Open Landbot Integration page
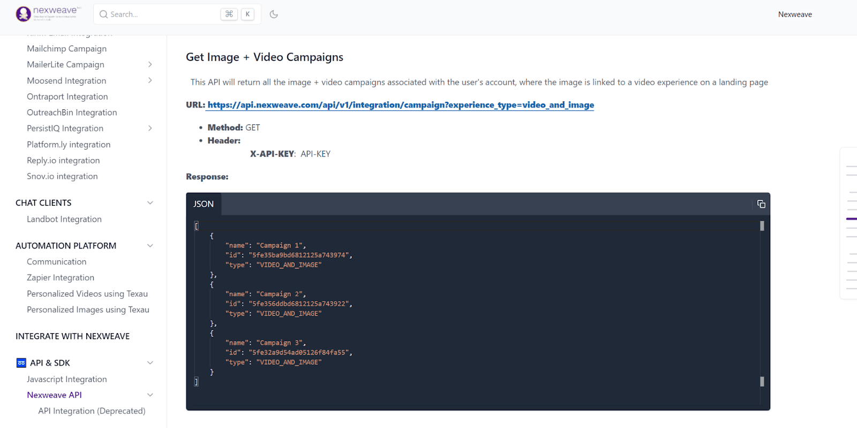This screenshot has width=857, height=428. click(x=64, y=219)
